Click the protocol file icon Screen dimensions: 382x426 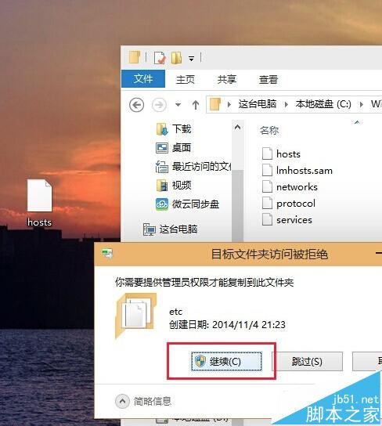267,203
